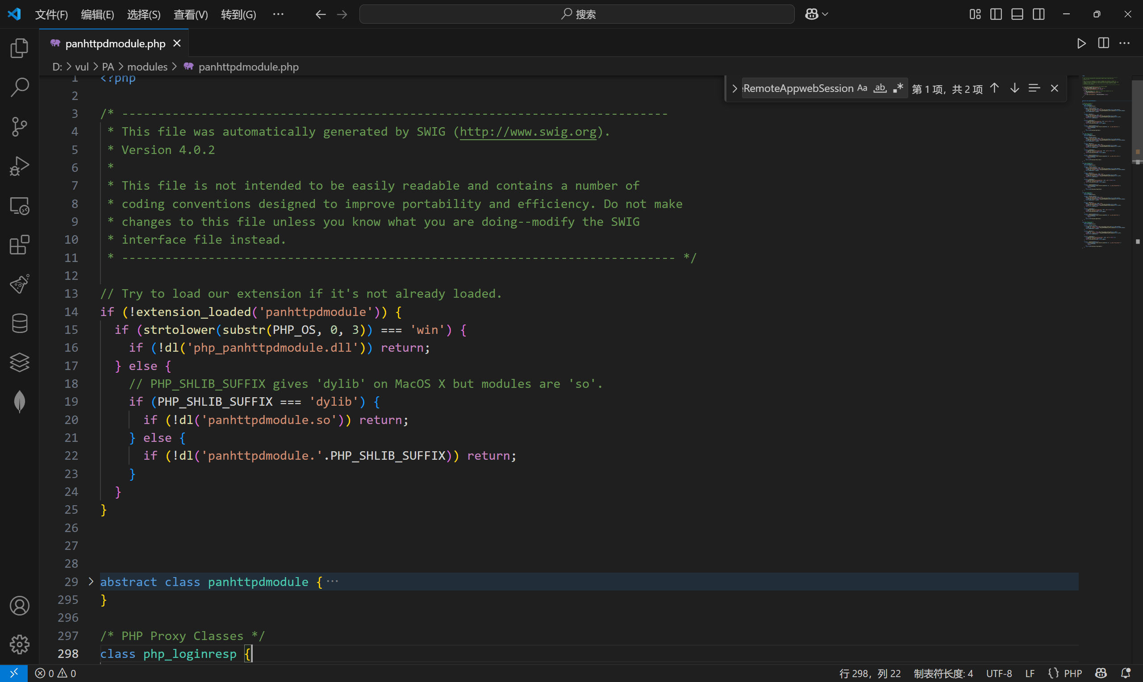Viewport: 1143px width, 682px height.
Task: Expand the replace field in find widget
Action: [734, 88]
